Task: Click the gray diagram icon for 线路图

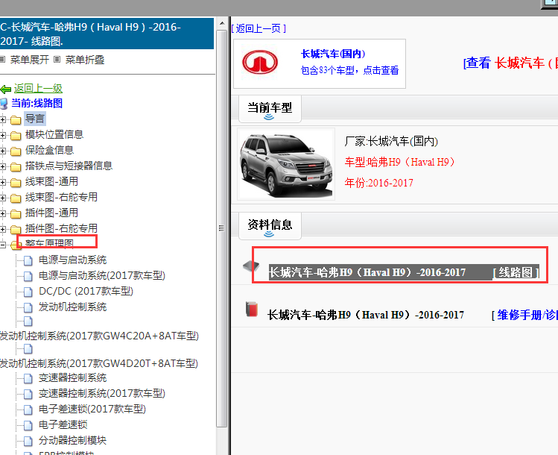Action: pyautogui.click(x=251, y=266)
